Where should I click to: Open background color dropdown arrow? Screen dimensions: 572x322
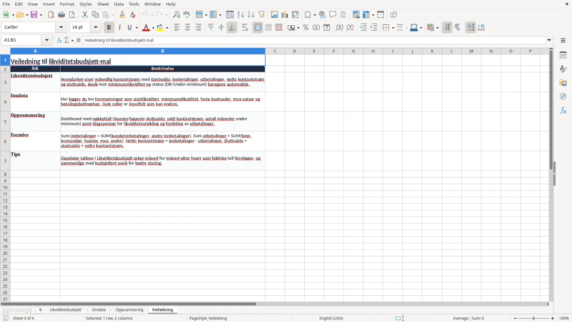tap(167, 28)
